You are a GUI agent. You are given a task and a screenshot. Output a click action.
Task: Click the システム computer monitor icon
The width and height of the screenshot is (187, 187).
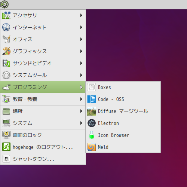(6, 123)
